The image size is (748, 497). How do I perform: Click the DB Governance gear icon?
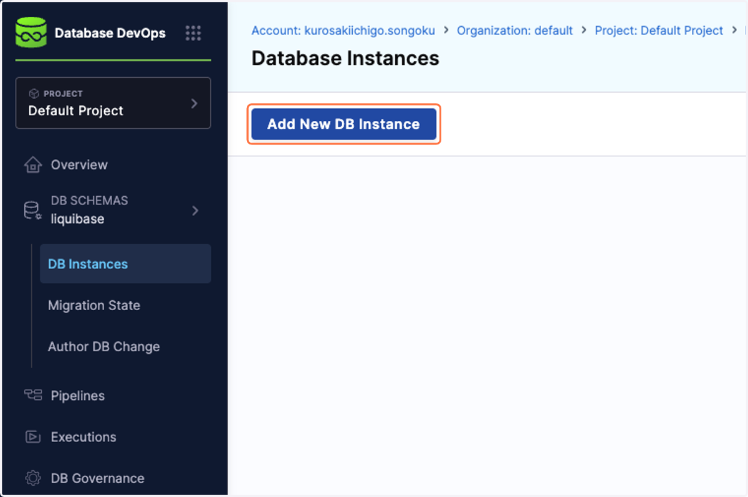tap(32, 478)
